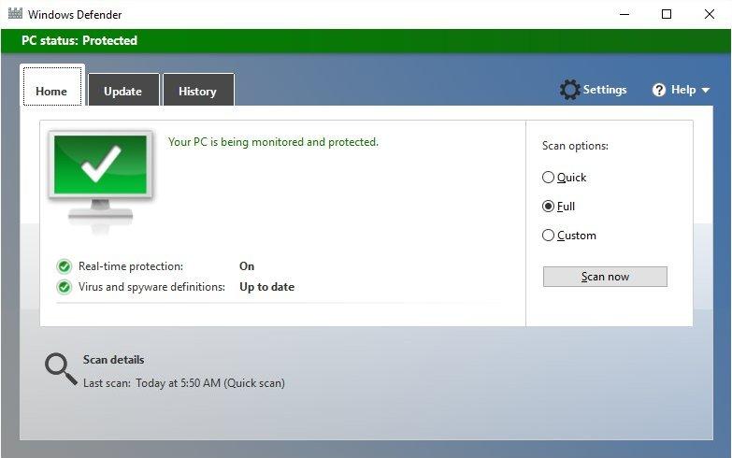The height and width of the screenshot is (458, 732).
Task: Open the Help menu label
Action: click(x=683, y=90)
